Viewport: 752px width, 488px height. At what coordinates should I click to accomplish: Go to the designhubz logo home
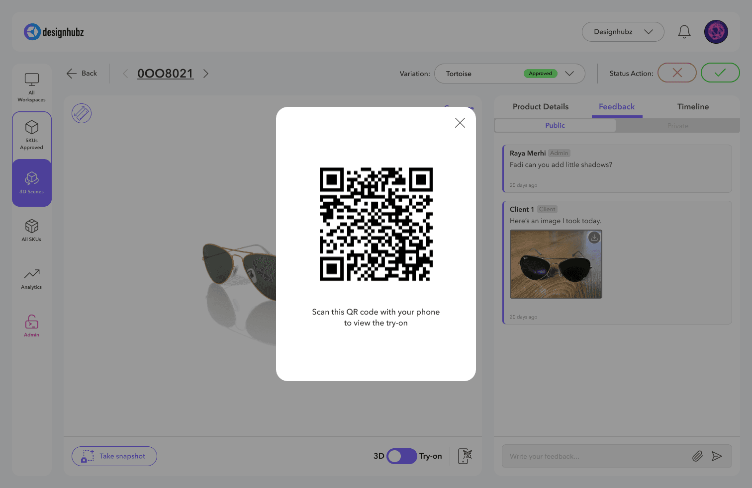tap(54, 32)
